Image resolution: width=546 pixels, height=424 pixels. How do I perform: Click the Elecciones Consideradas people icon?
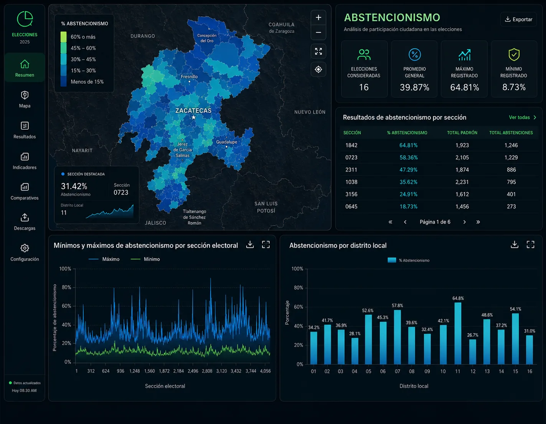tap(364, 55)
